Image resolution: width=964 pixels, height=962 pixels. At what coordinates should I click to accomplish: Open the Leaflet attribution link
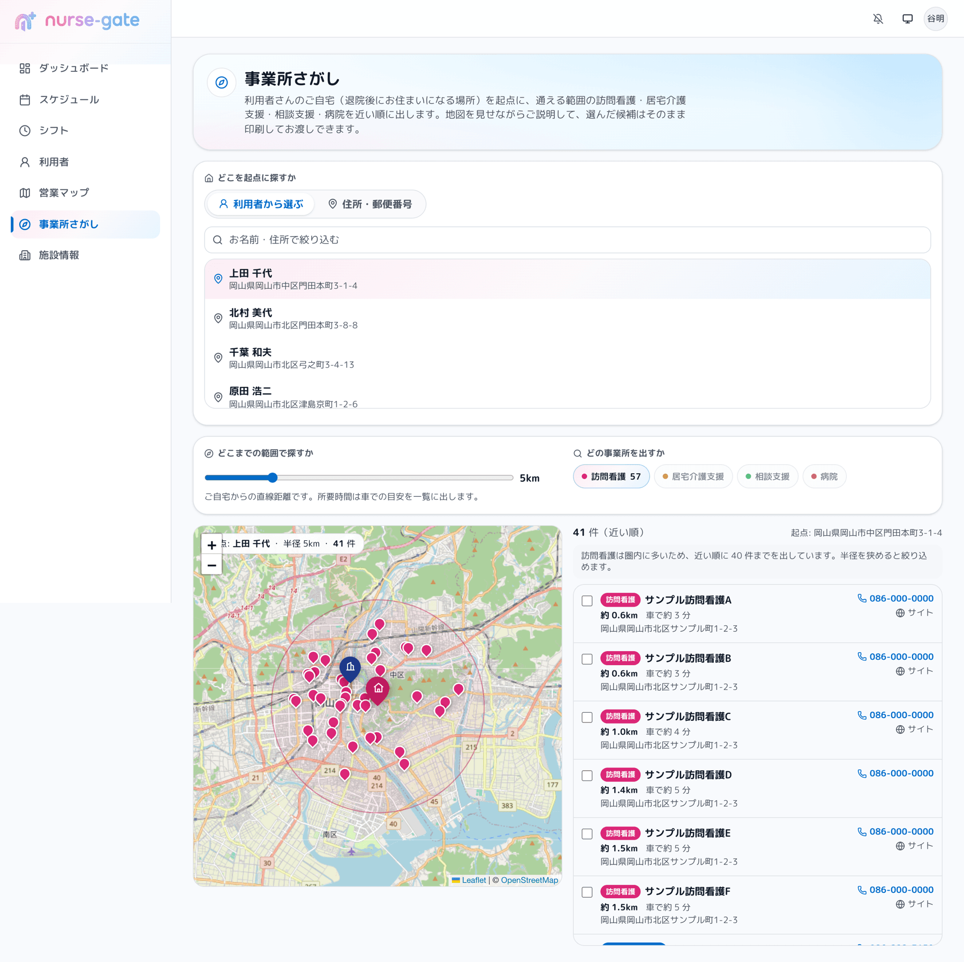click(x=473, y=881)
